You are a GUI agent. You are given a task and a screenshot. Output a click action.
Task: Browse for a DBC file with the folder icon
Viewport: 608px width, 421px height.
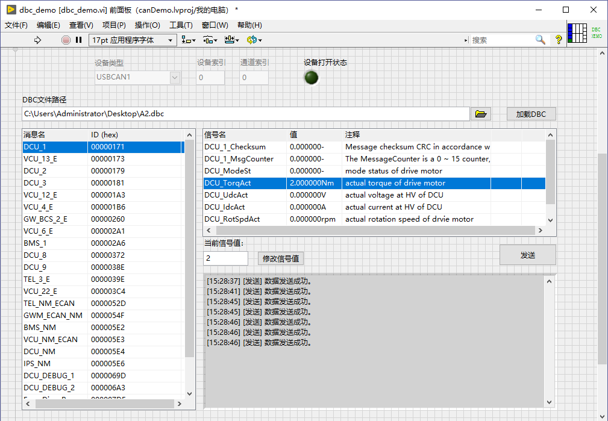(480, 113)
